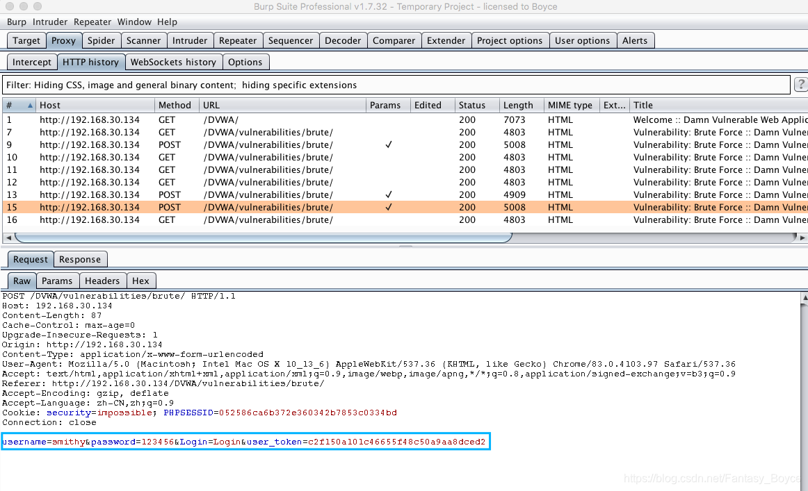Select the Params view tab
Screen dimensions: 808x491
57,281
